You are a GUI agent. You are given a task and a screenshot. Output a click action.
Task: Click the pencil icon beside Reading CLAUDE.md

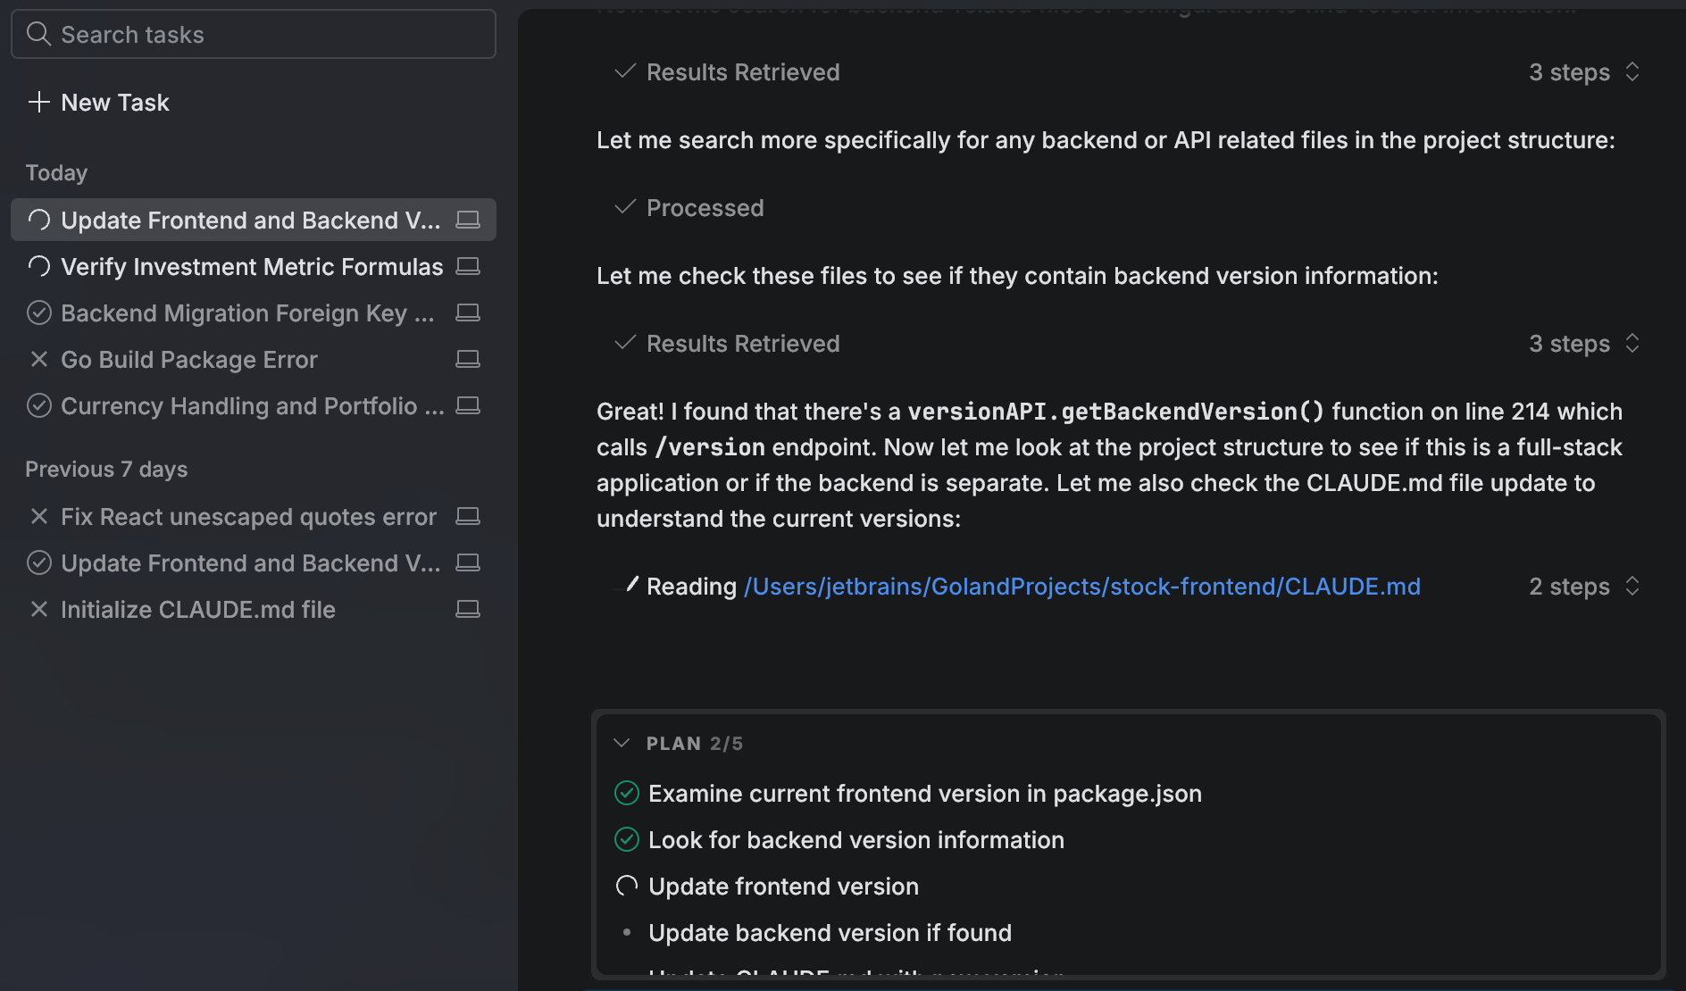[632, 586]
